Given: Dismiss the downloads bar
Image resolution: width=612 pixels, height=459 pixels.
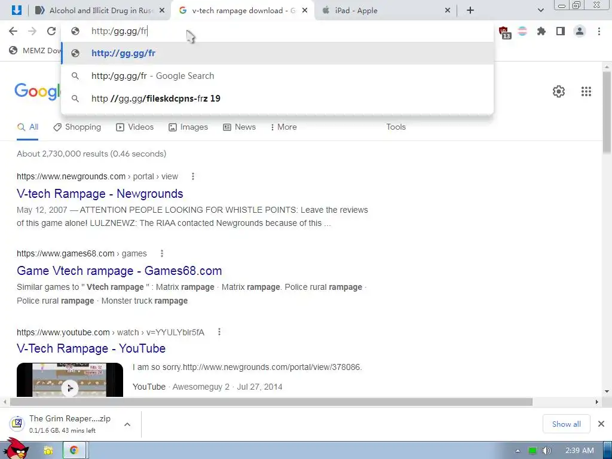Looking at the screenshot, I should (x=601, y=424).
